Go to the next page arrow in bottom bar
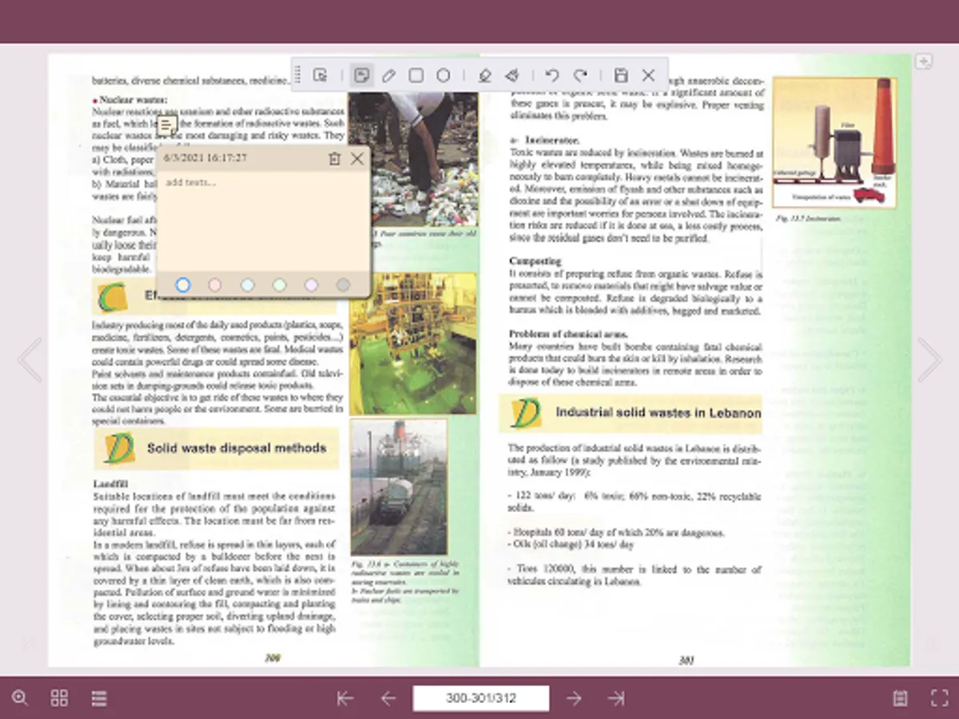Viewport: 959px width, 719px height. (574, 698)
